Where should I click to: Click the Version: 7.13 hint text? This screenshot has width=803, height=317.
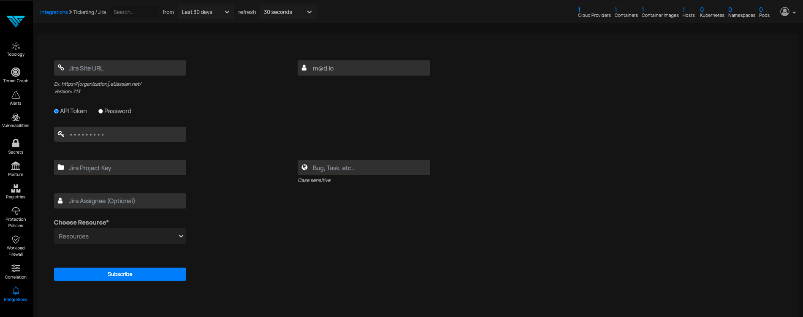coord(67,92)
